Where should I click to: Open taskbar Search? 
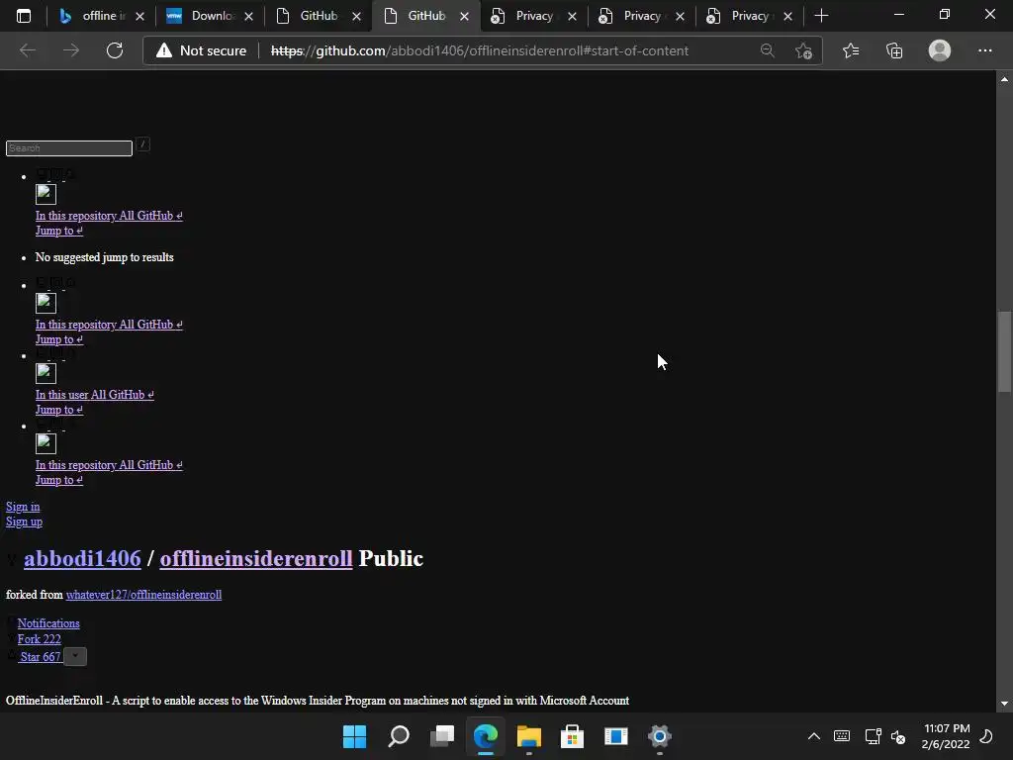(x=398, y=736)
